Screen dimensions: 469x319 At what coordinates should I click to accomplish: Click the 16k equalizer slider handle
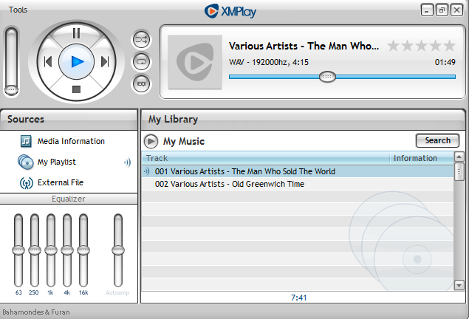pyautogui.click(x=83, y=250)
